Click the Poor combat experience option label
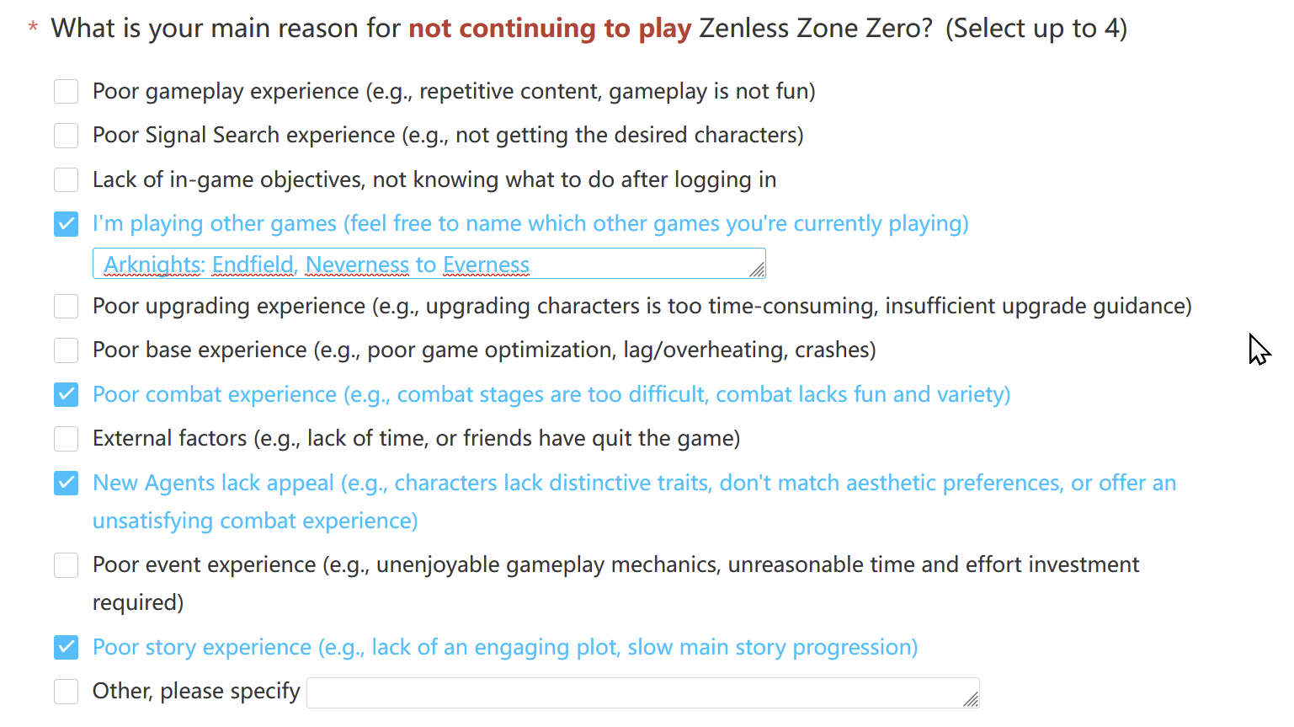Screen dimensions: 1294x727 tap(551, 394)
